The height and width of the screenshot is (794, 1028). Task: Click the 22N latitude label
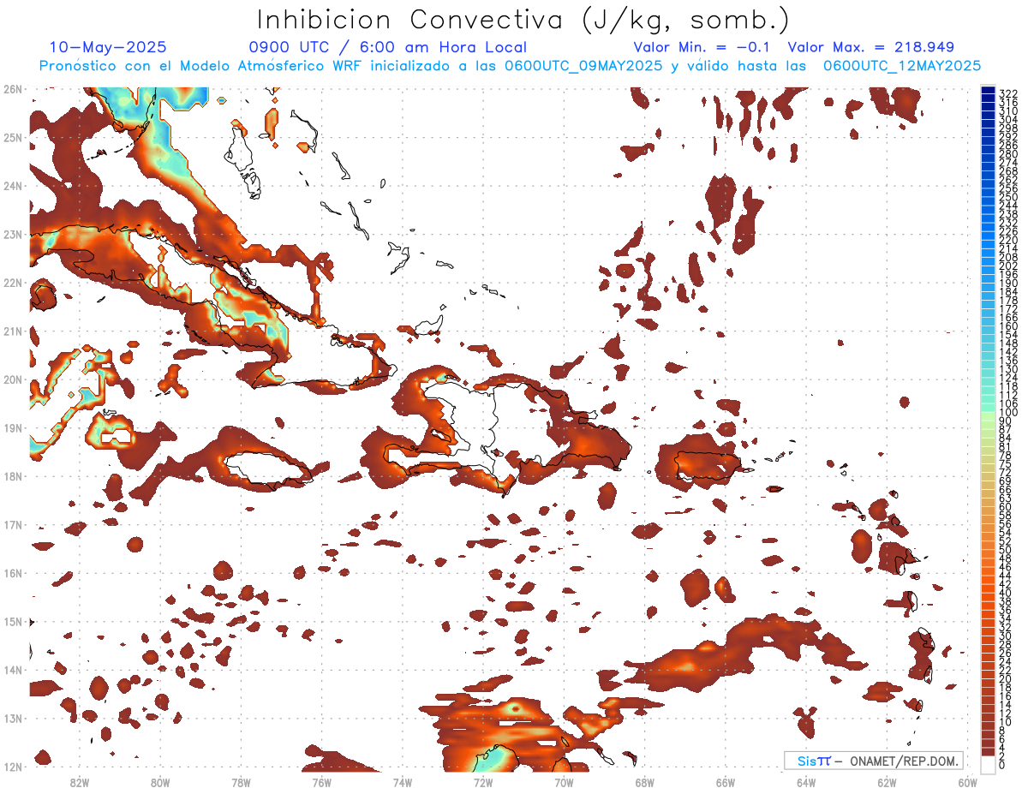13,283
